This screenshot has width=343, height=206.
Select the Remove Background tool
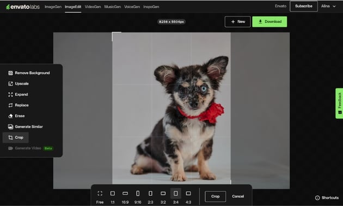[x=29, y=73]
